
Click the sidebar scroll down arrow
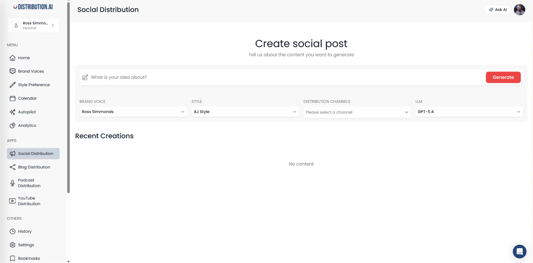(68, 262)
